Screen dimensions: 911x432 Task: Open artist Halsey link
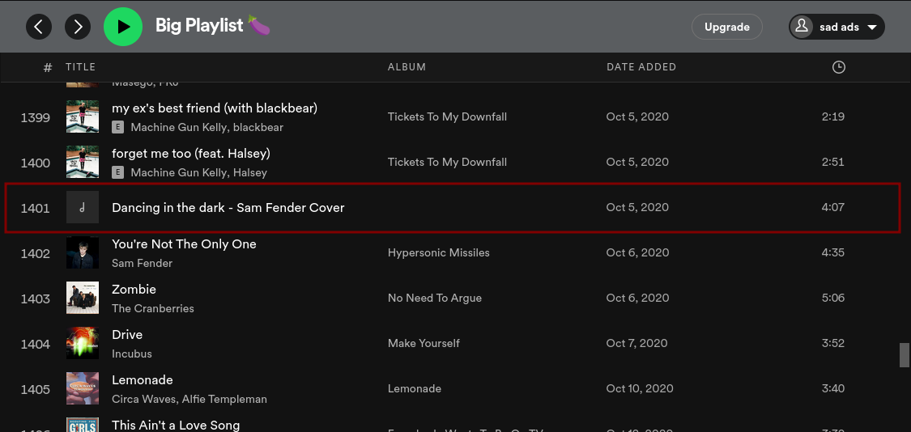[x=250, y=172]
